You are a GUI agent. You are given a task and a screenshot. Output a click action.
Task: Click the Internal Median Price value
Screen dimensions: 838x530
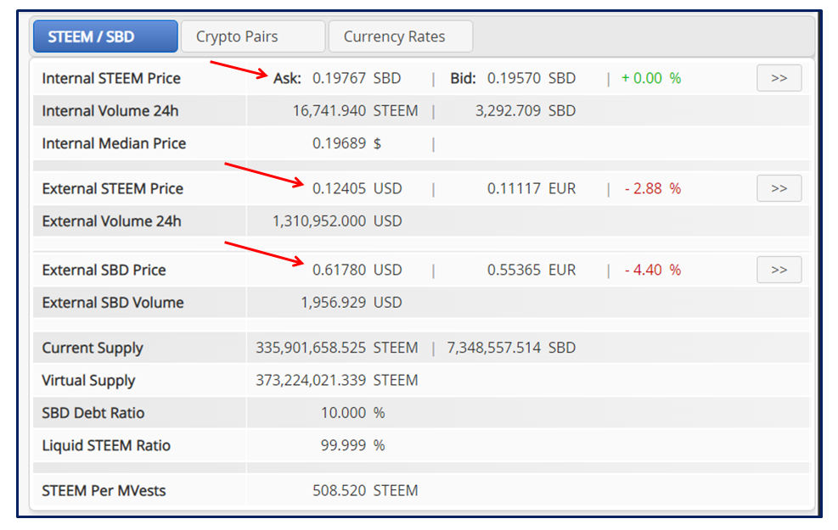coord(347,143)
